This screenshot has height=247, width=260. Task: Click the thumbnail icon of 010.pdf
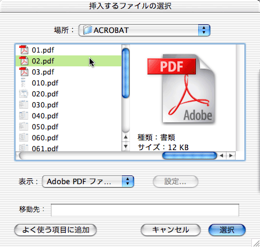(x=24, y=83)
